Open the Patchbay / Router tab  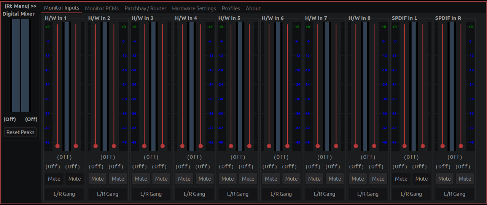pyautogui.click(x=145, y=8)
